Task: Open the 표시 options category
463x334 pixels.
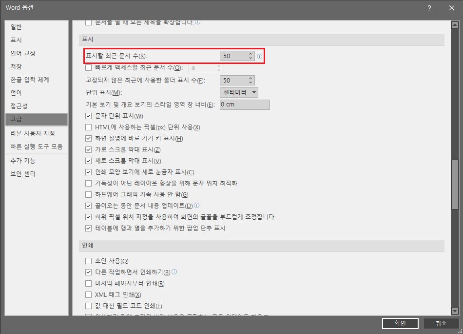Action: coord(37,40)
